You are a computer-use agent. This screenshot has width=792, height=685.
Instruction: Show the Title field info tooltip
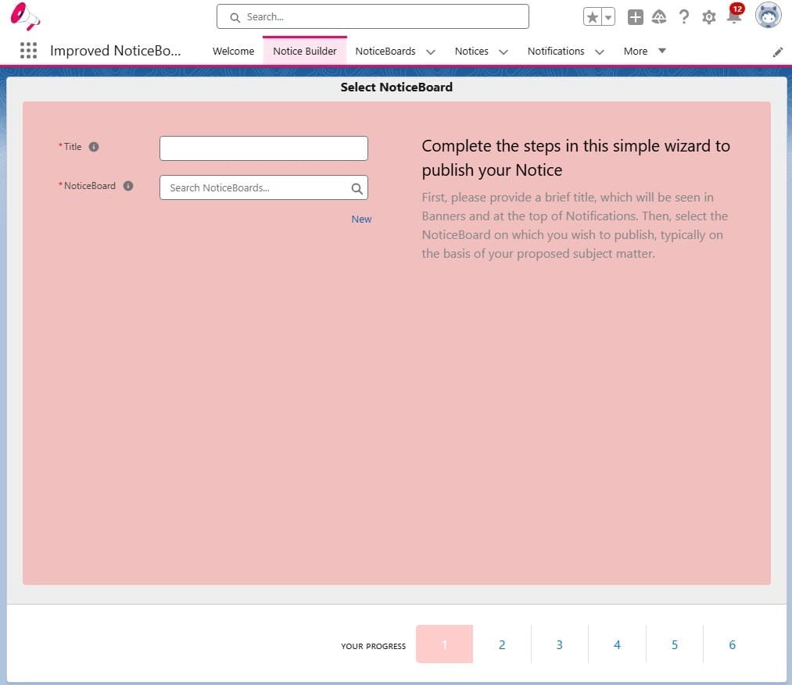[94, 147]
